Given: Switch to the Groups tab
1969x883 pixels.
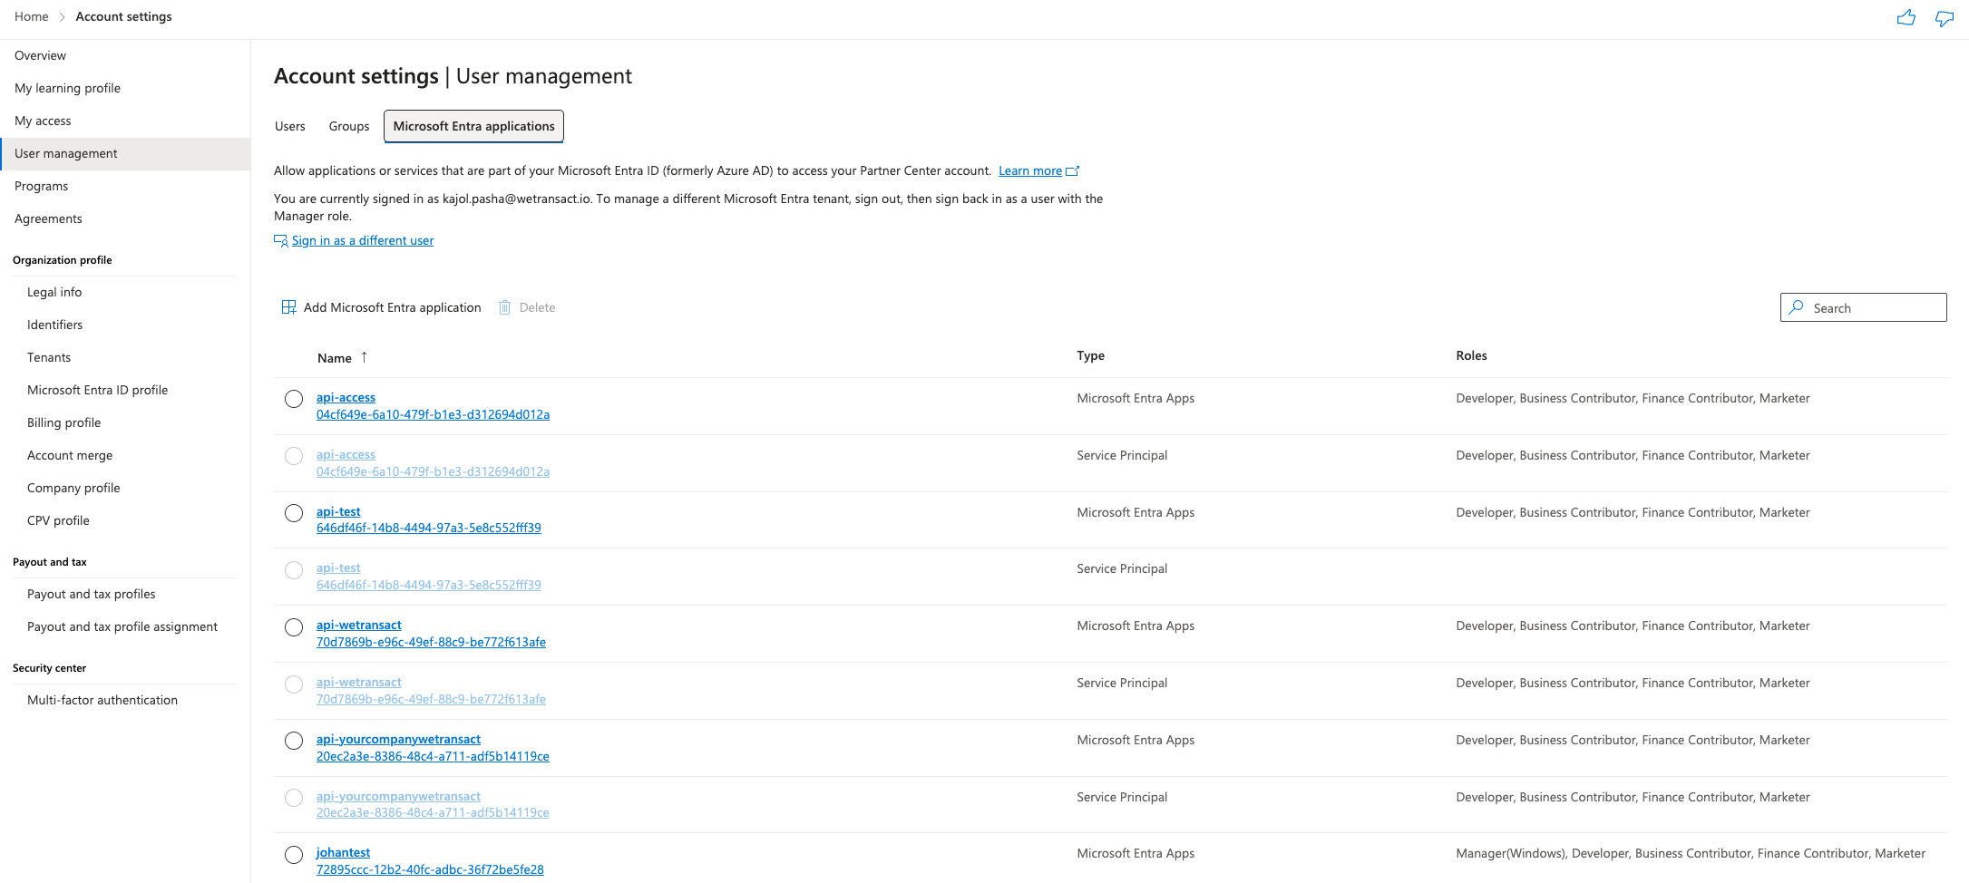Looking at the screenshot, I should [349, 126].
